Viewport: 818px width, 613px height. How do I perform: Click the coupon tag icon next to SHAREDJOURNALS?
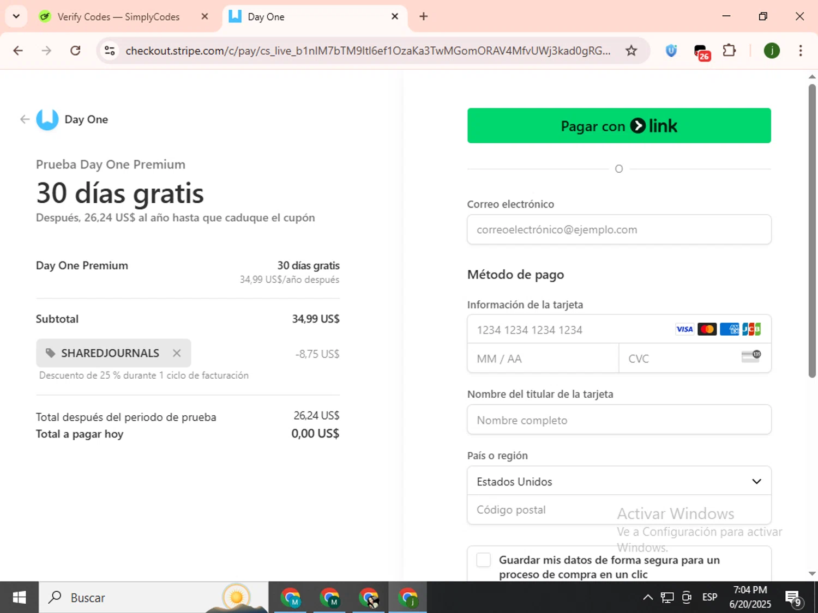click(51, 353)
